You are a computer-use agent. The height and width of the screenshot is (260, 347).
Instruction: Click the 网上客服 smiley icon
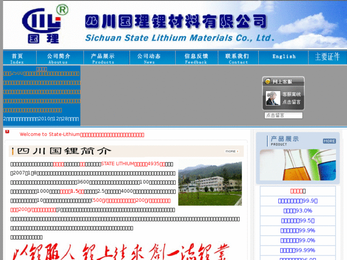268,81
